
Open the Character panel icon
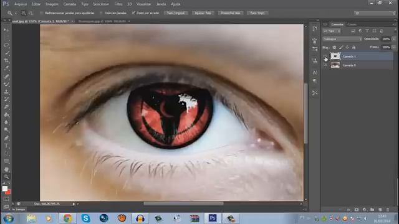(x=315, y=72)
